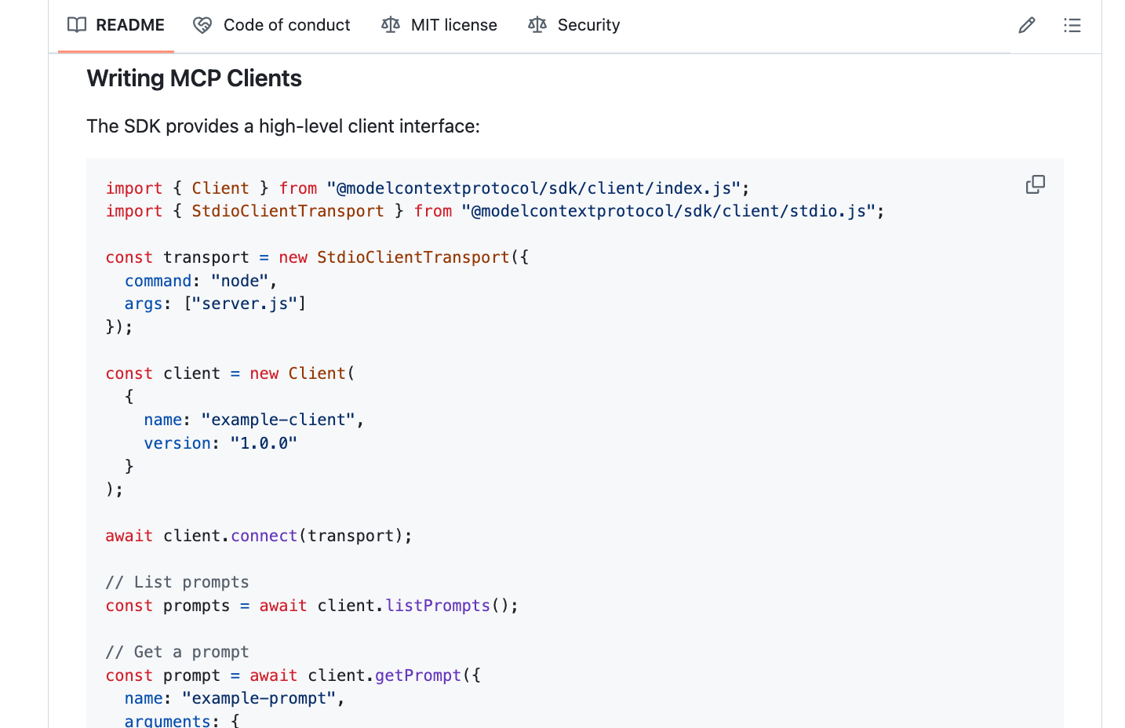The width and height of the screenshot is (1125, 728).
Task: Click the scales icon beside Security
Action: click(537, 24)
